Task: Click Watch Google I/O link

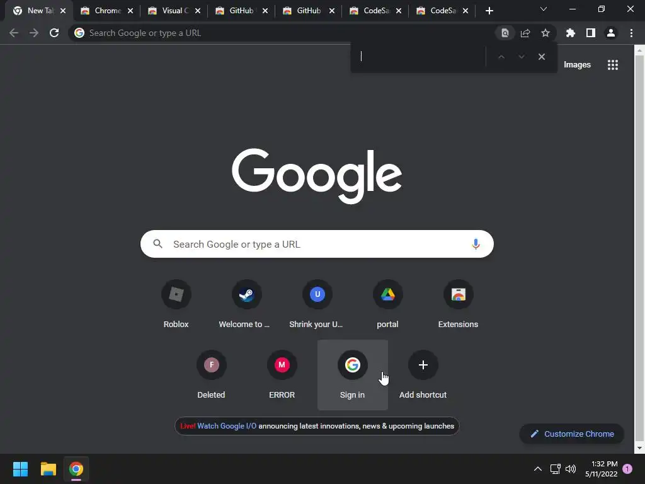Action: pyautogui.click(x=227, y=426)
